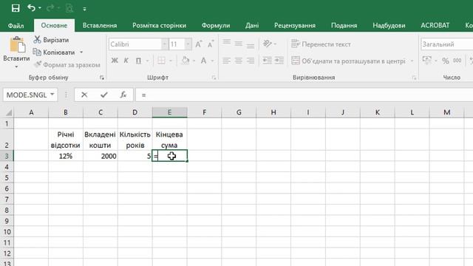This screenshot has width=473, height=266.
Task: Click cell with value 12%
Action: (66, 156)
